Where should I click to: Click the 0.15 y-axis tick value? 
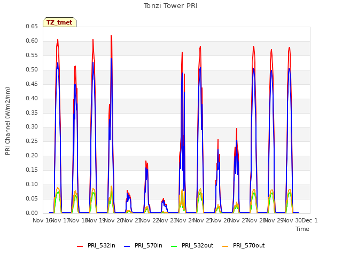tap(32, 170)
